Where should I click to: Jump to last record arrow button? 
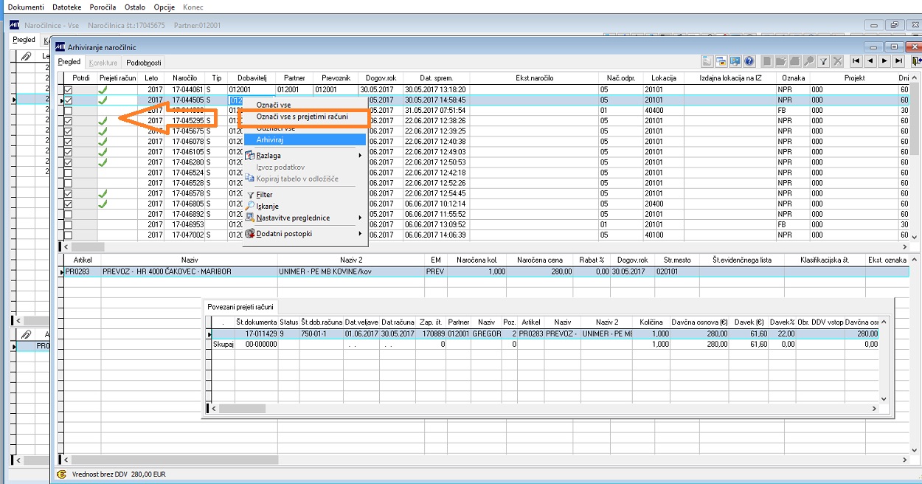point(898,61)
